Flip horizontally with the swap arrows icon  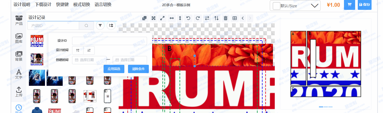point(207,18)
